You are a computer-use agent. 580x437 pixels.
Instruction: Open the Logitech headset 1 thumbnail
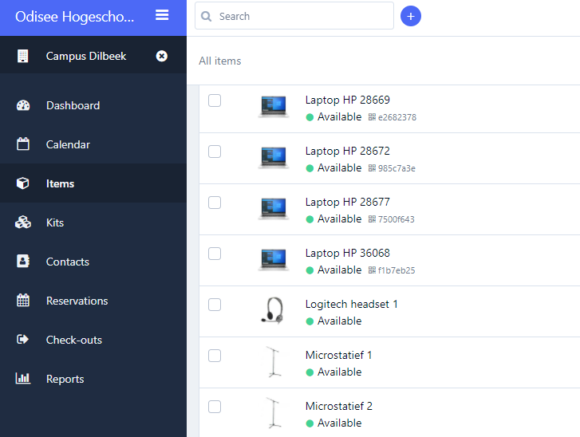pyautogui.click(x=273, y=310)
